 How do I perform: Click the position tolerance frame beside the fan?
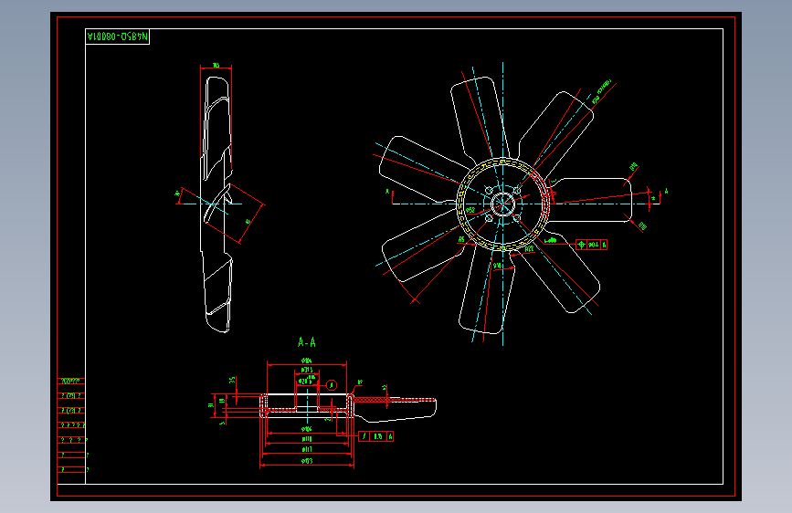point(591,245)
